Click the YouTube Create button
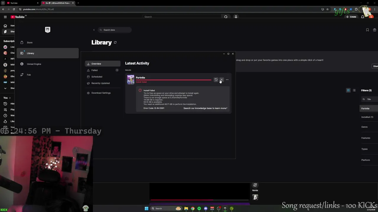 [x=351, y=17]
